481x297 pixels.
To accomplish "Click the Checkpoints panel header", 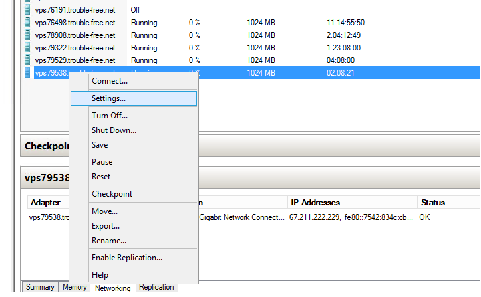I will tap(249, 146).
